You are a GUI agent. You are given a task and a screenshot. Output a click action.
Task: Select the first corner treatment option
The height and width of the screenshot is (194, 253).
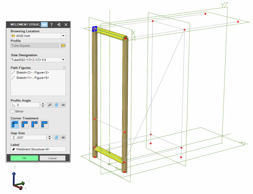coord(15,124)
